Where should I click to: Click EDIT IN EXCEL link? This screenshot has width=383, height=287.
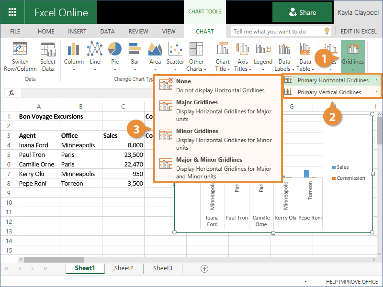[359, 32]
